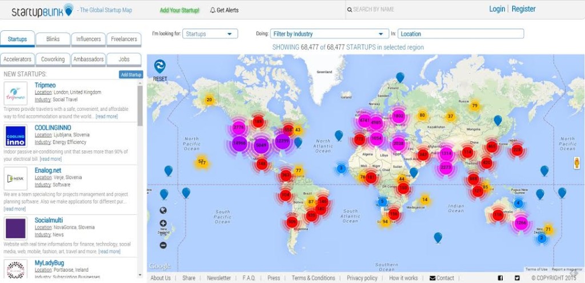Viewport: 585px width, 283px height.
Task: Open the Tripmeo startup title
Action: 45,85
